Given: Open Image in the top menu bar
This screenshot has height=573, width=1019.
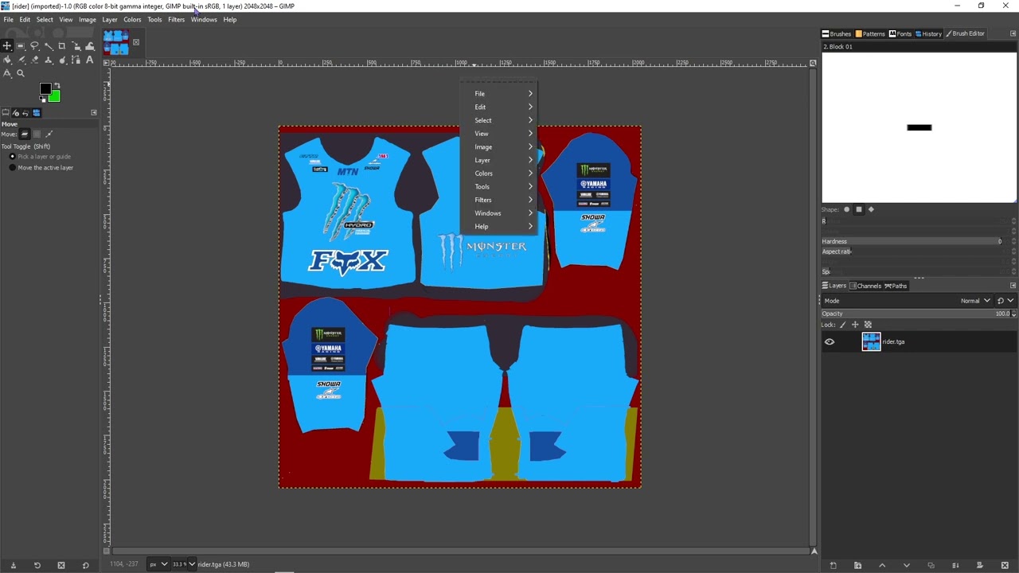Looking at the screenshot, I should tap(88, 20).
